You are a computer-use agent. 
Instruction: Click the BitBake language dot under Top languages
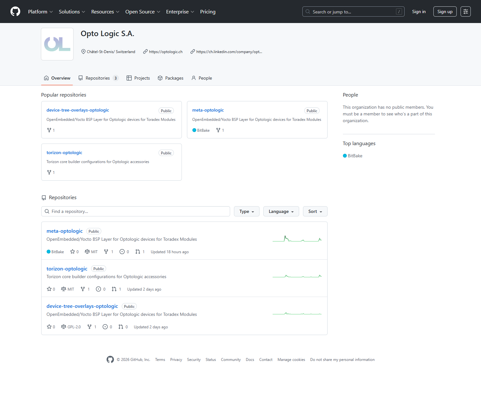pos(345,156)
